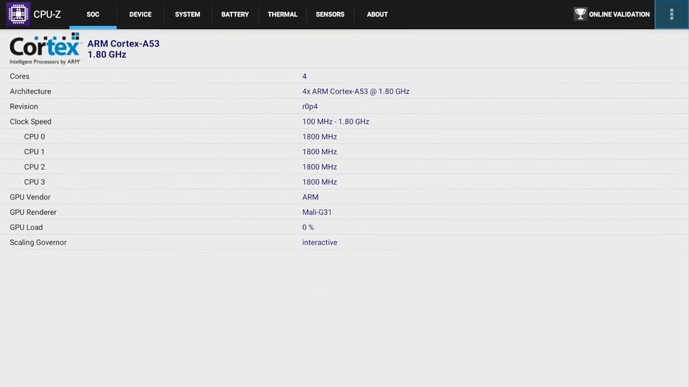The width and height of the screenshot is (689, 387).
Task: Switch to the SOC tab
Action: (93, 14)
